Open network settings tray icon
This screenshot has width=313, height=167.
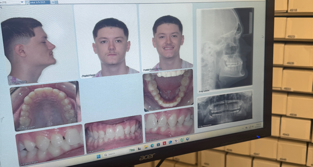point(250,127)
